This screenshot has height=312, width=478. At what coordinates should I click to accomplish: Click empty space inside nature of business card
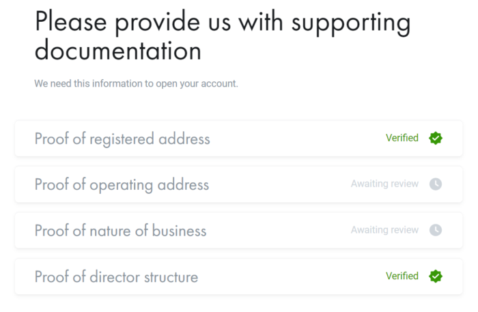280,230
